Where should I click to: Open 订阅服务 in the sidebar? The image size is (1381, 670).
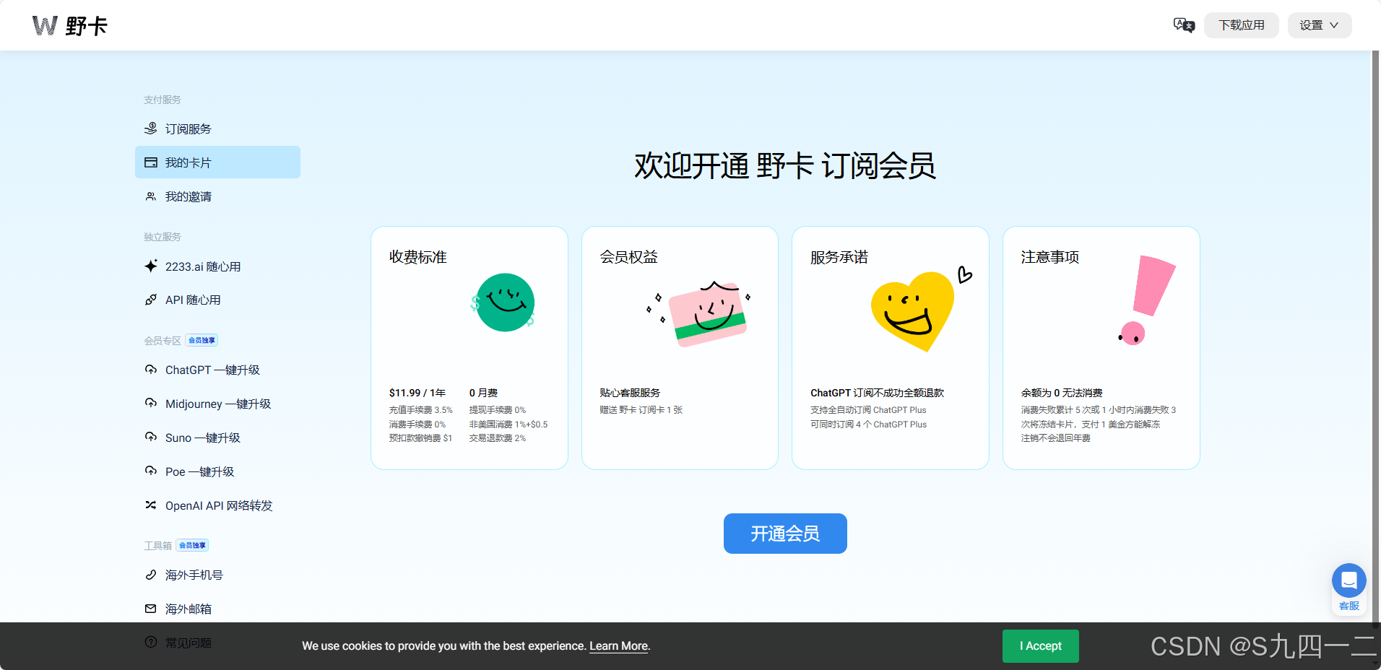(x=217, y=129)
